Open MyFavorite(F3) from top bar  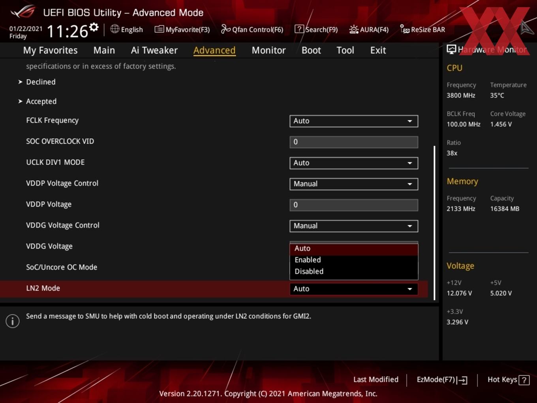[182, 29]
